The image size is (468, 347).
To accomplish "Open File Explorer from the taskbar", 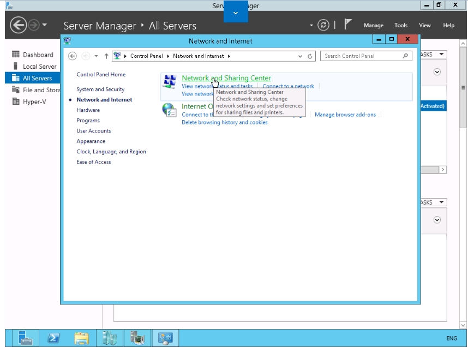I will [x=81, y=338].
